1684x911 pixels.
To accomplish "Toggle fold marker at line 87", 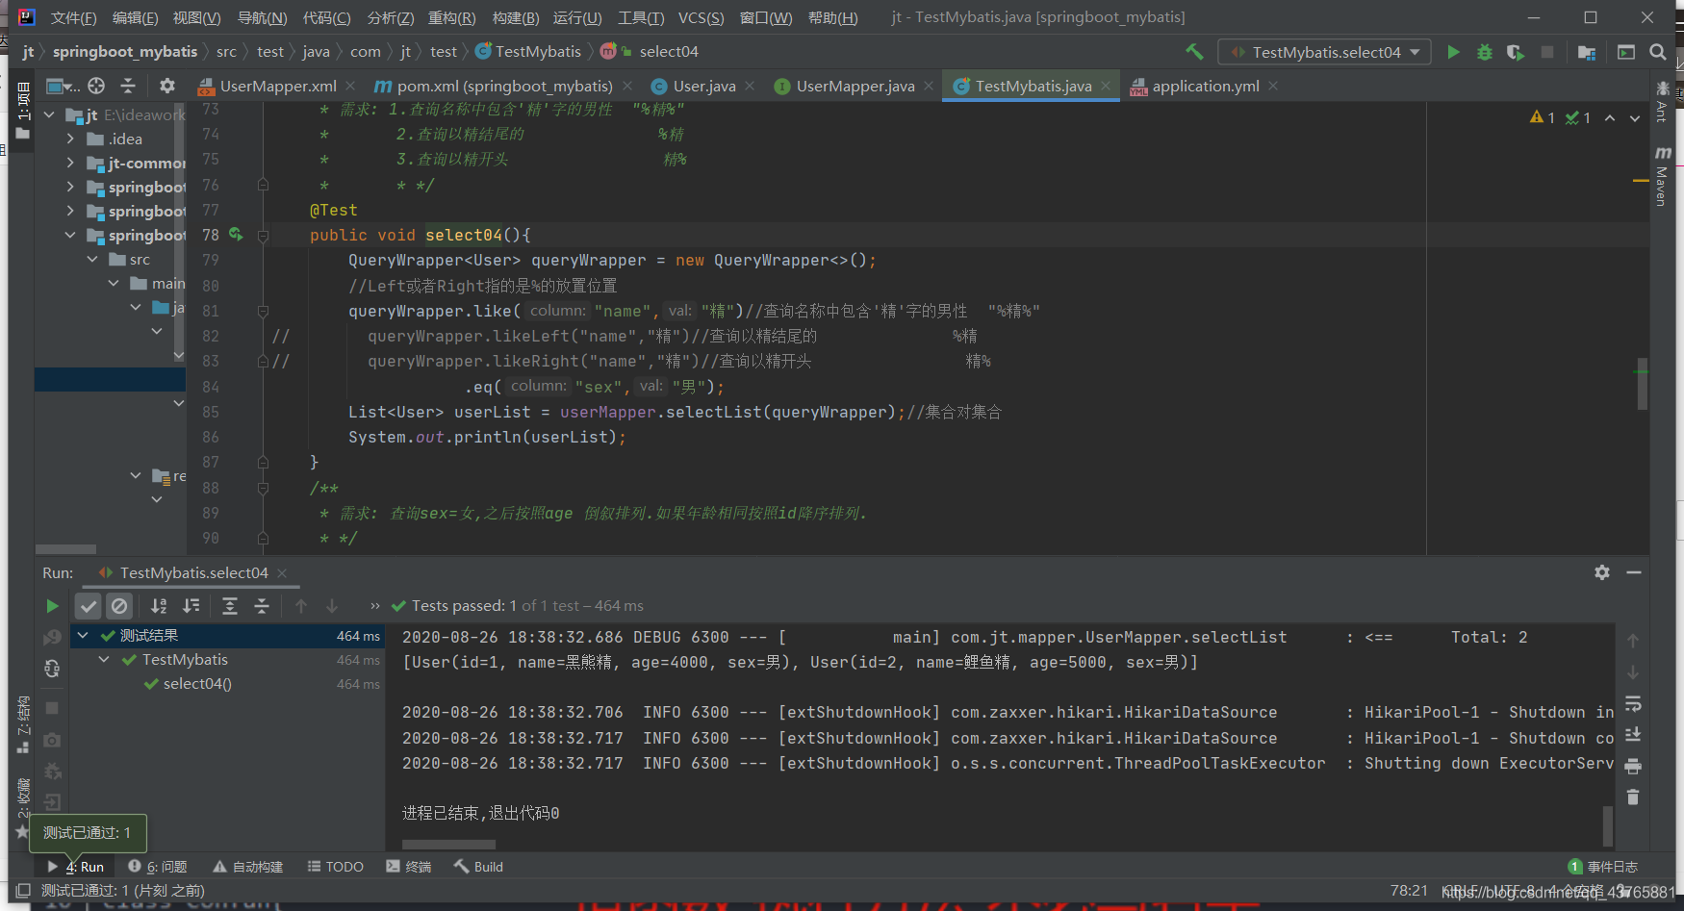I will pyautogui.click(x=263, y=463).
